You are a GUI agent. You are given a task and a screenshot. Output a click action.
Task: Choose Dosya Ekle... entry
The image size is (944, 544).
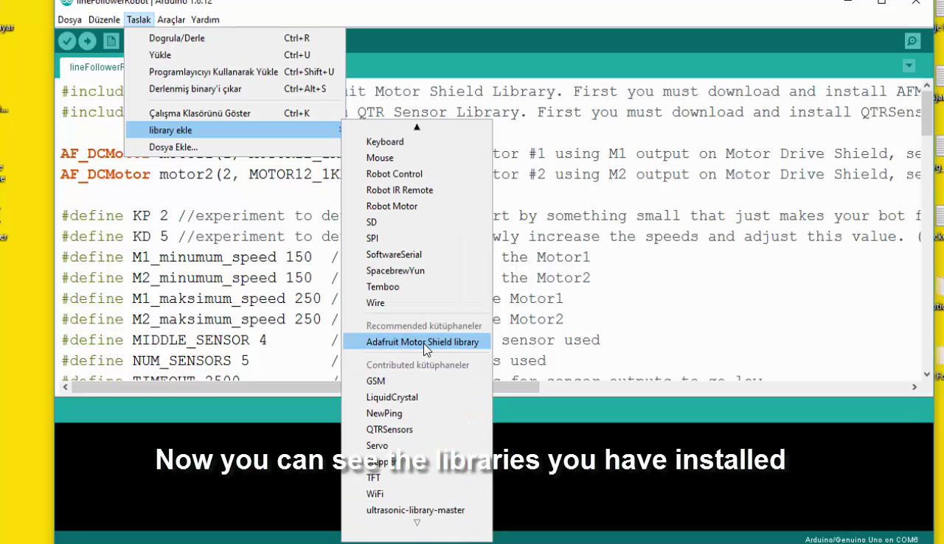(x=235, y=147)
